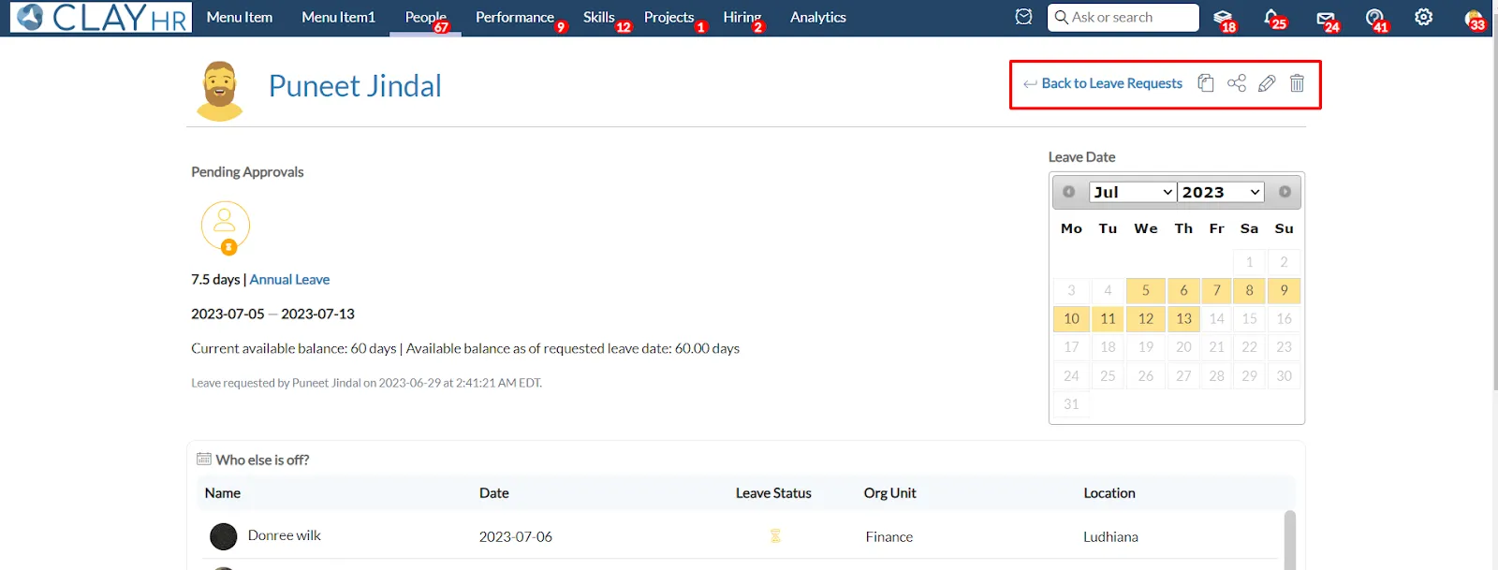Click the Puneet Jindal name heading
Viewport: 1498px width, 570px height.
(x=355, y=86)
